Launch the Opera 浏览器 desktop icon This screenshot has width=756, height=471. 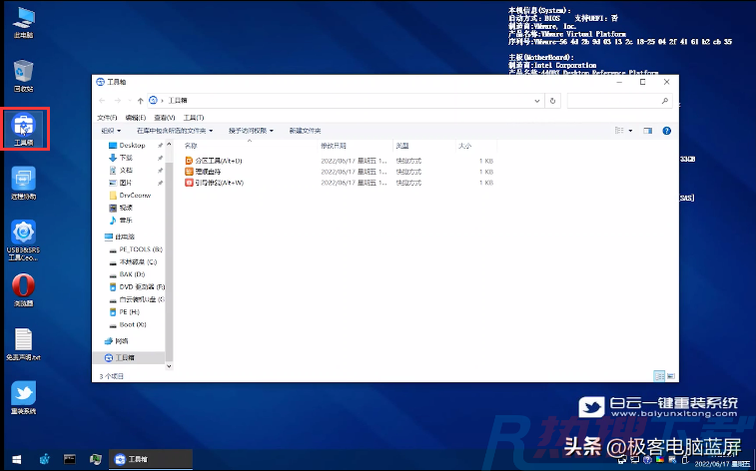23,290
